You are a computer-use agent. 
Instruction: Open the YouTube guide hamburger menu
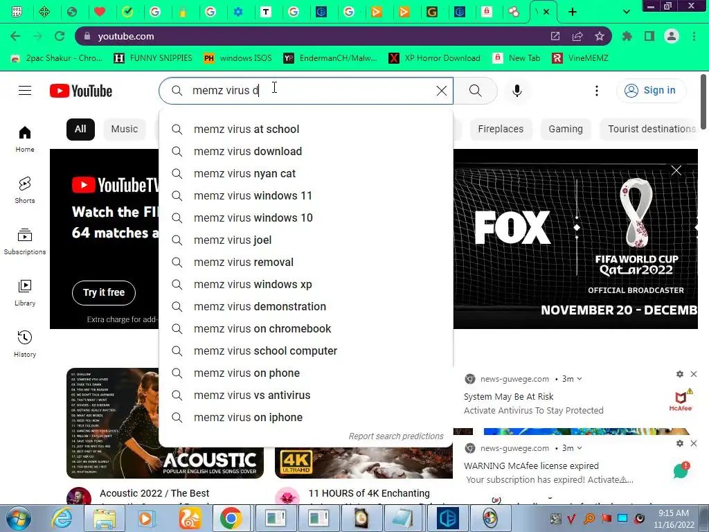(x=25, y=91)
